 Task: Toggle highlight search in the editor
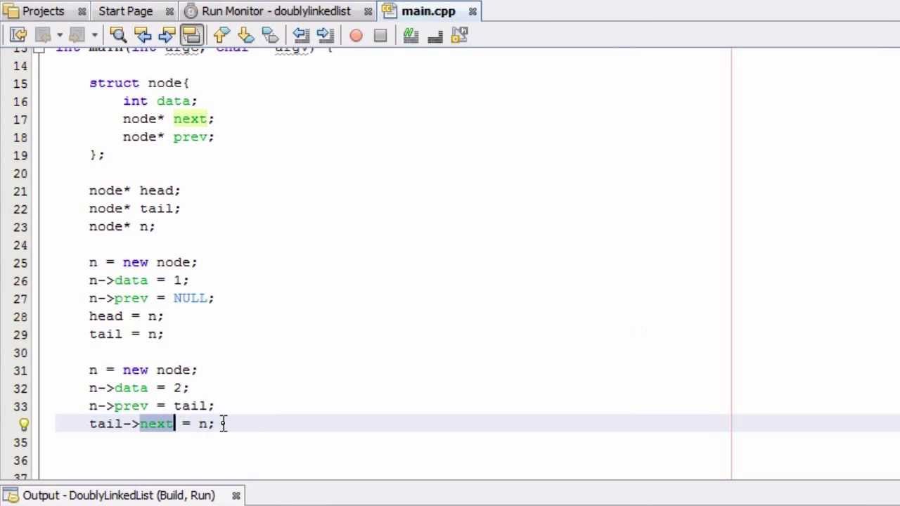point(191,34)
